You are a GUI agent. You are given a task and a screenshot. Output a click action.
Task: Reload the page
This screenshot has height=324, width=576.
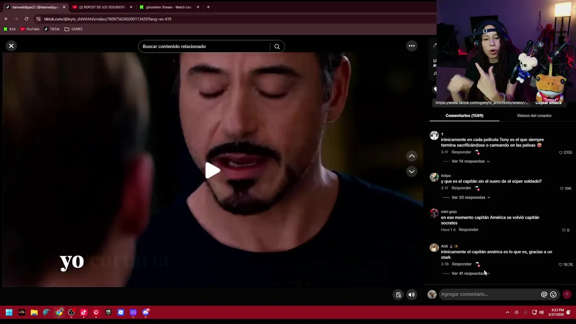click(x=26, y=19)
